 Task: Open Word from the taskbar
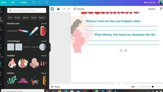(103, 91)
